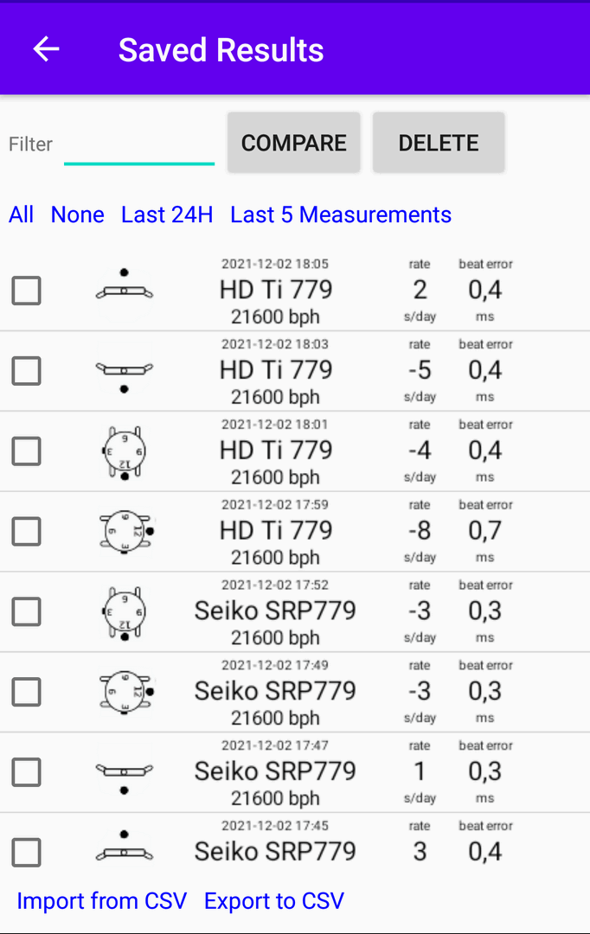
Task: Click the rate value -4 in the 18:01 row
Action: (420, 451)
